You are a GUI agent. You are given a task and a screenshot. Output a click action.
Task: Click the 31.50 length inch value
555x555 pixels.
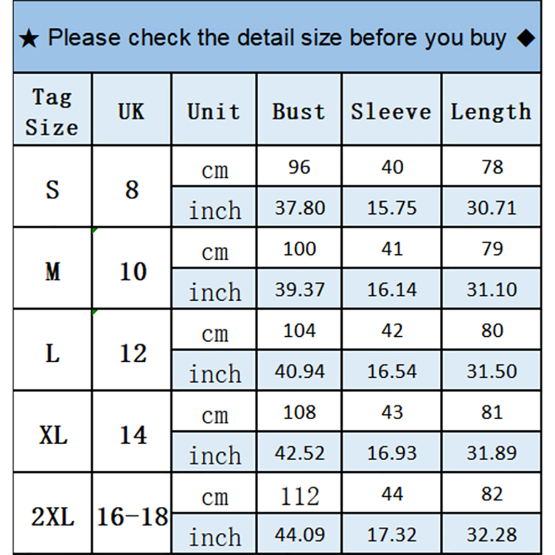click(491, 371)
